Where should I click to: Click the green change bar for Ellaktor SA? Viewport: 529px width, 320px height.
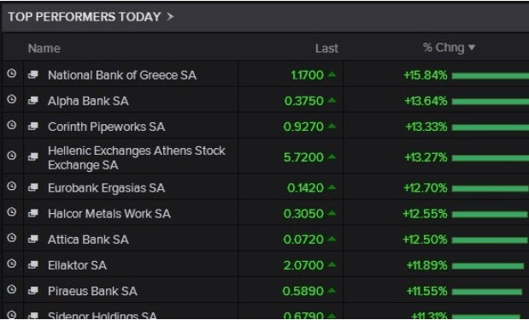pos(488,266)
